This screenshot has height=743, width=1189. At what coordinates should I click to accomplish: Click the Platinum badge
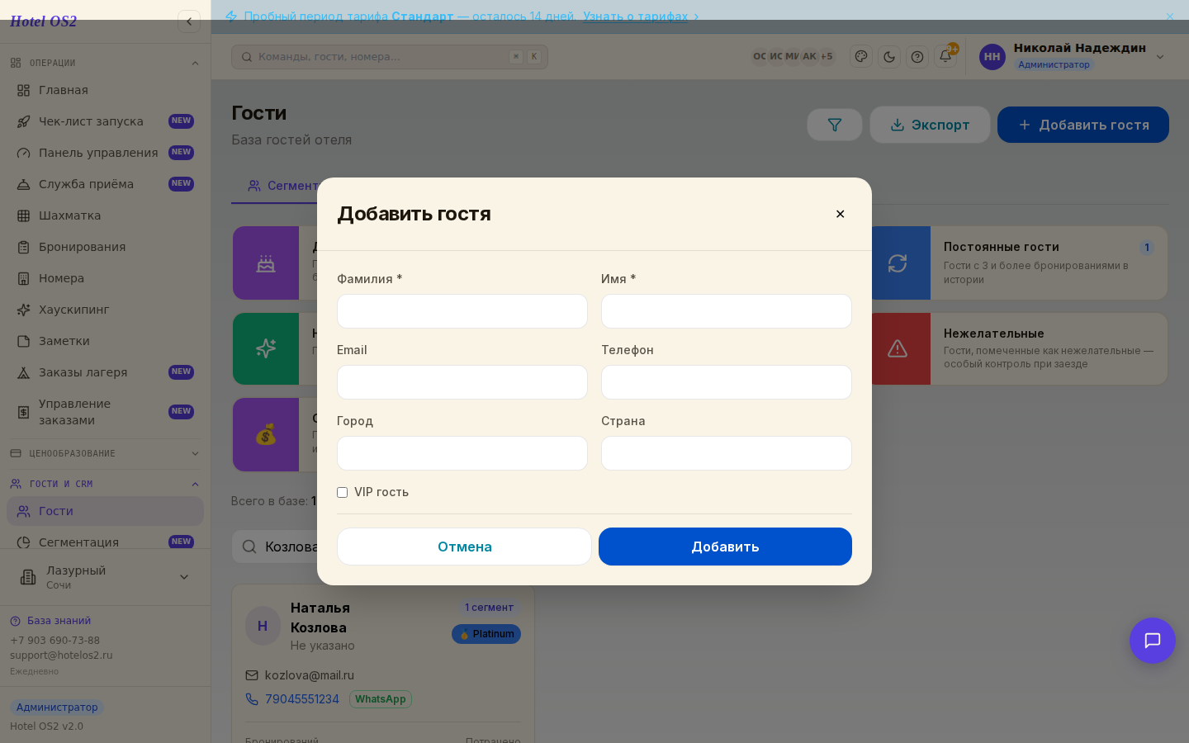(486, 634)
